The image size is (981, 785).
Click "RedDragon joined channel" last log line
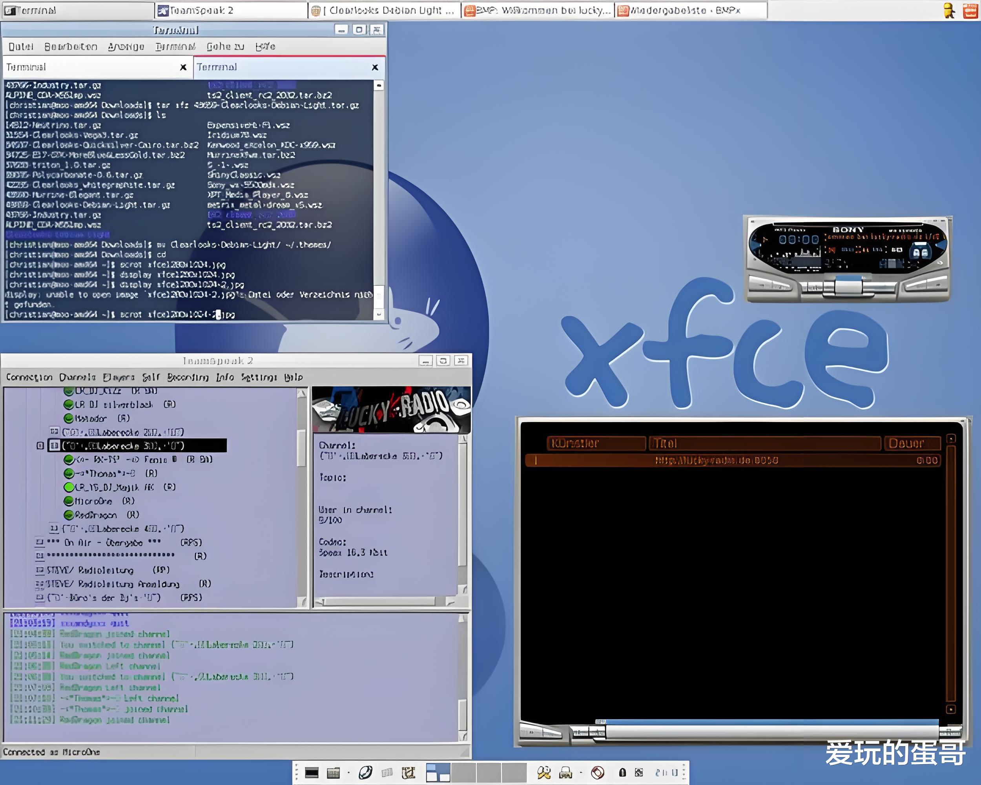115,720
